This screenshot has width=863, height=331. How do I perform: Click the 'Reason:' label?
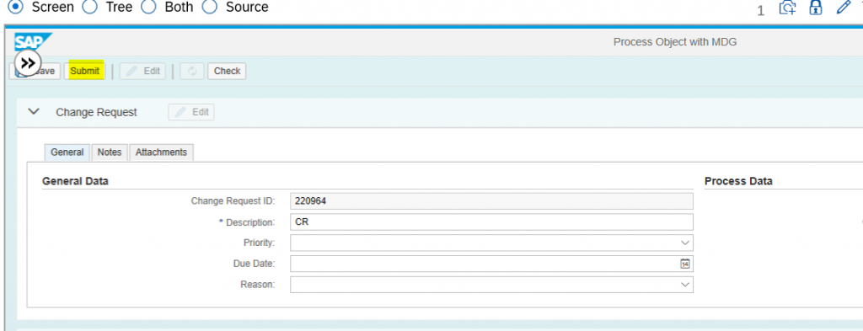pos(258,285)
